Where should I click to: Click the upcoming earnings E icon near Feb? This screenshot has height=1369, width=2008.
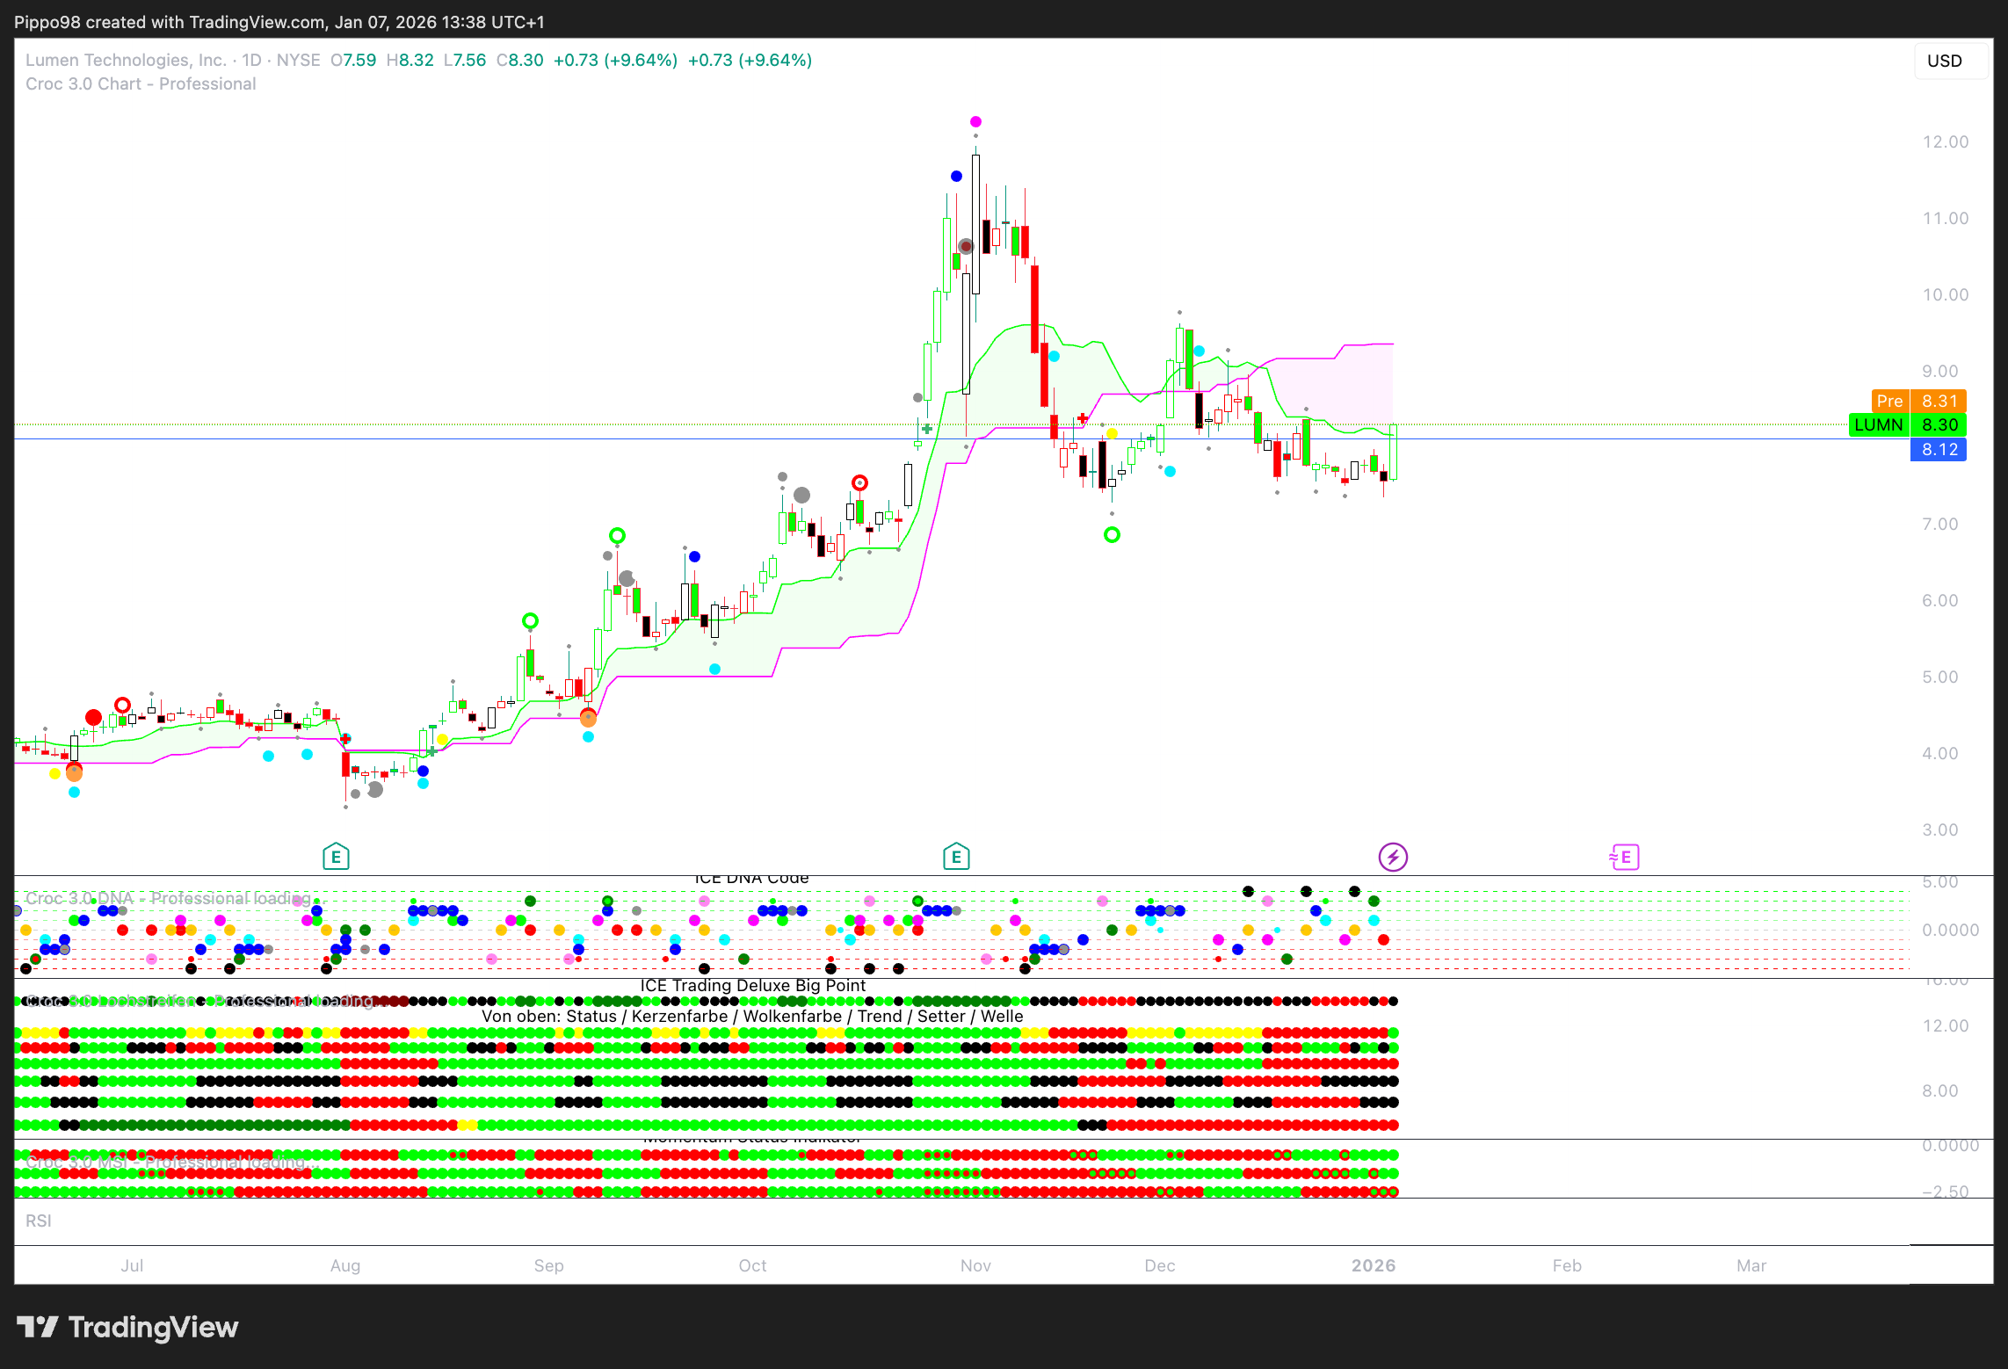1624,856
